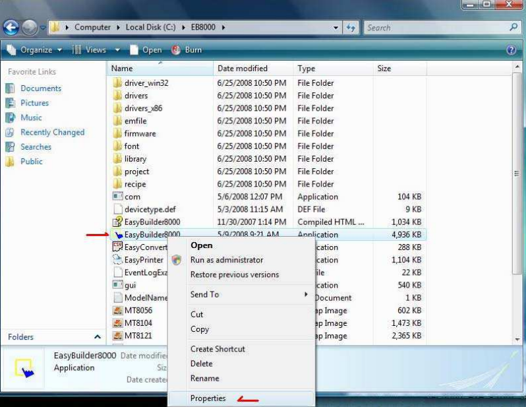This screenshot has width=526, height=407.
Task: Sort by the Name column header
Action: pos(160,69)
